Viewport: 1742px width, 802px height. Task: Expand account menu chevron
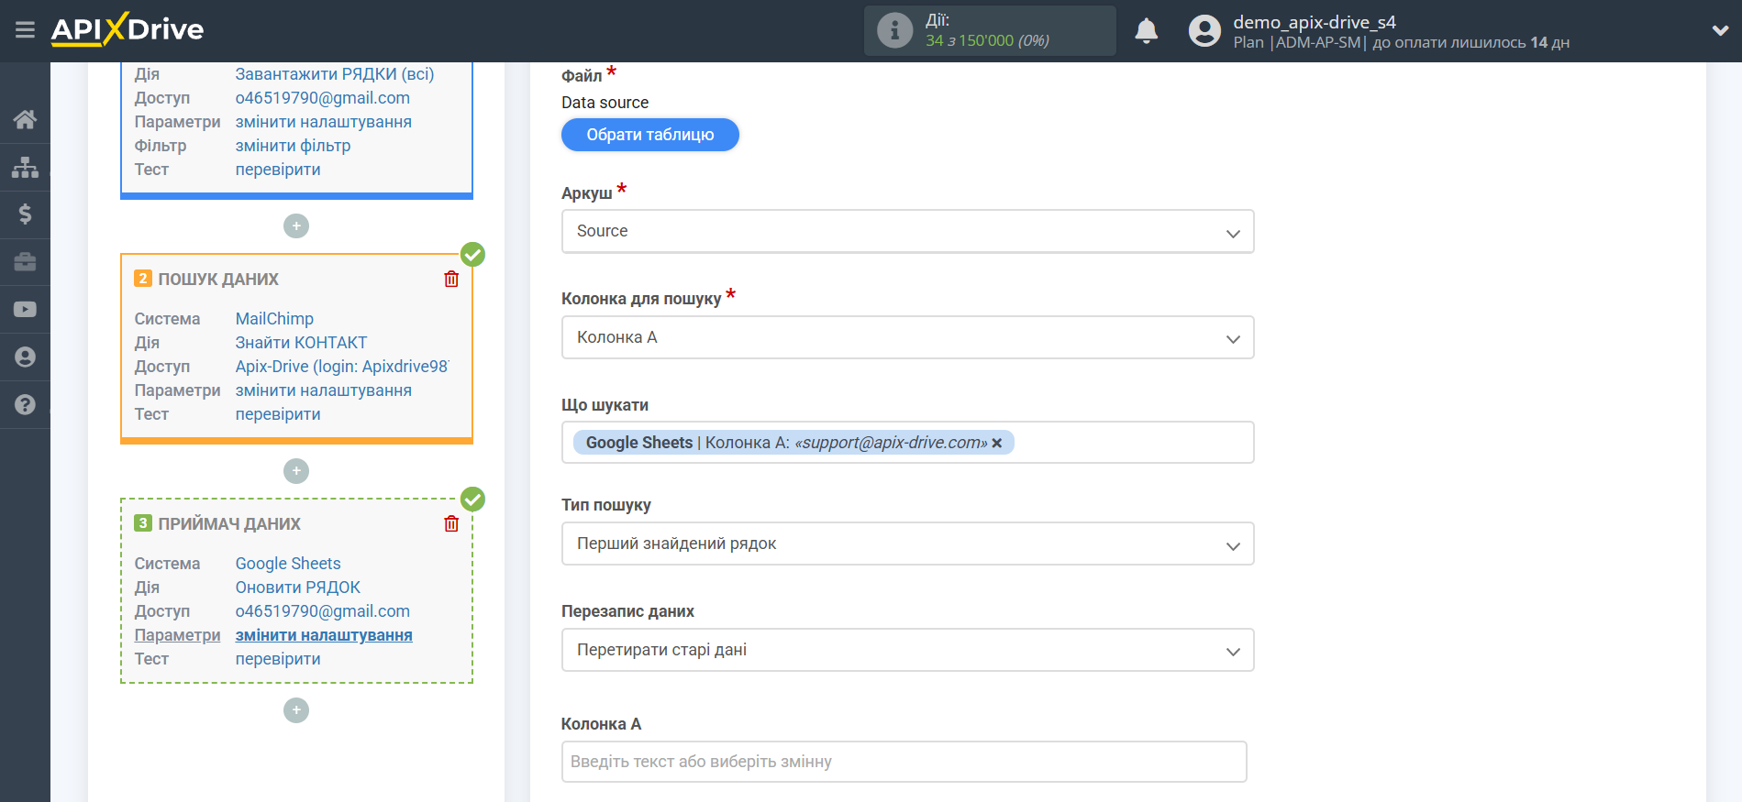click(1720, 30)
